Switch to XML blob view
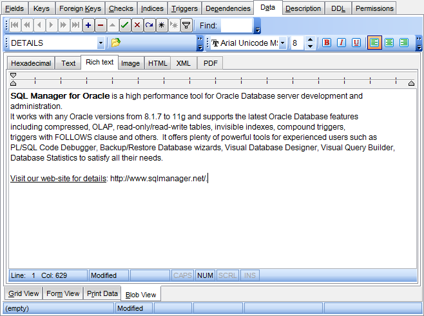 [184, 63]
